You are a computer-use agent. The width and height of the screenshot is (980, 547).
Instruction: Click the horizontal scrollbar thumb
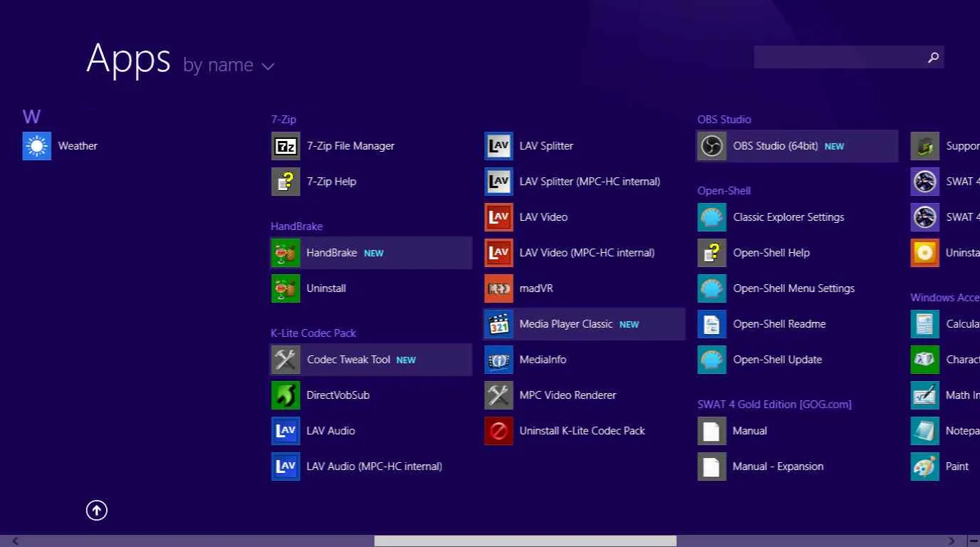pos(526,541)
